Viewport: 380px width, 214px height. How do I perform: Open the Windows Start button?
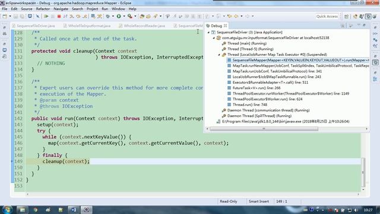7,210
